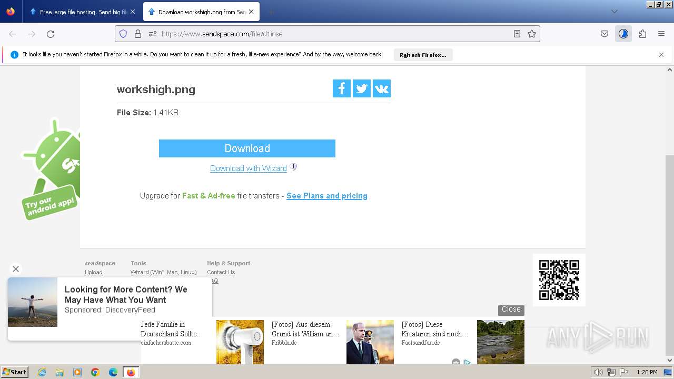Toggle reader view icon

click(517, 34)
